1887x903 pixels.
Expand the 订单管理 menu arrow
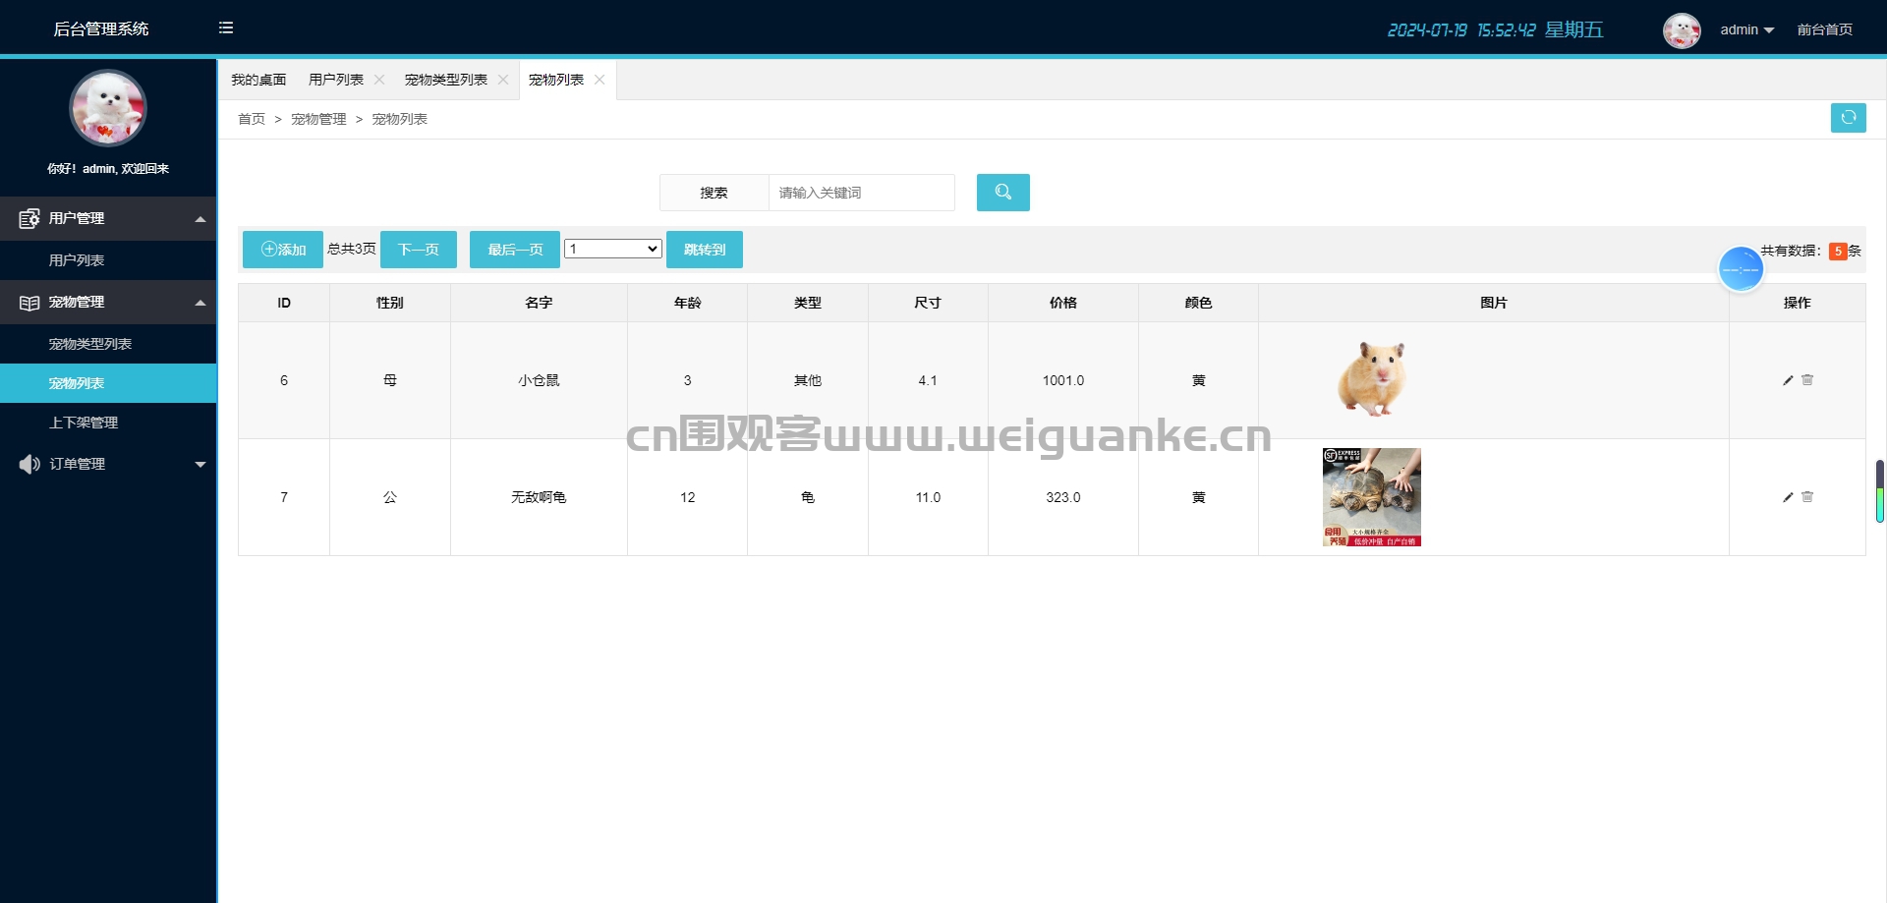click(200, 465)
